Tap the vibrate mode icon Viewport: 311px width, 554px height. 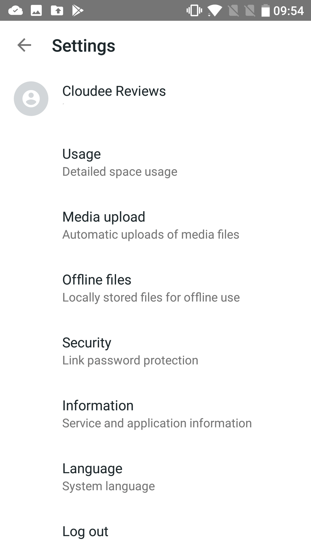194,11
